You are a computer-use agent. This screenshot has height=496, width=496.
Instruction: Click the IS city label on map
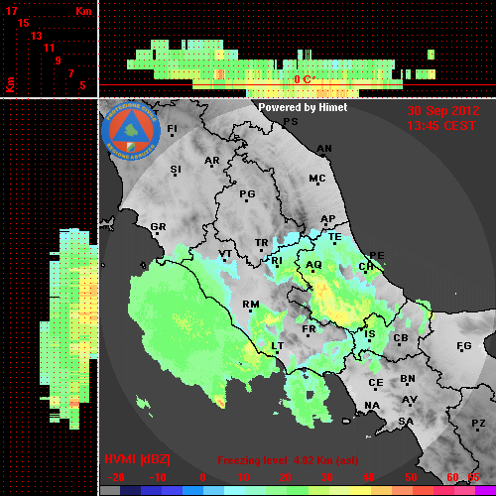(x=370, y=334)
